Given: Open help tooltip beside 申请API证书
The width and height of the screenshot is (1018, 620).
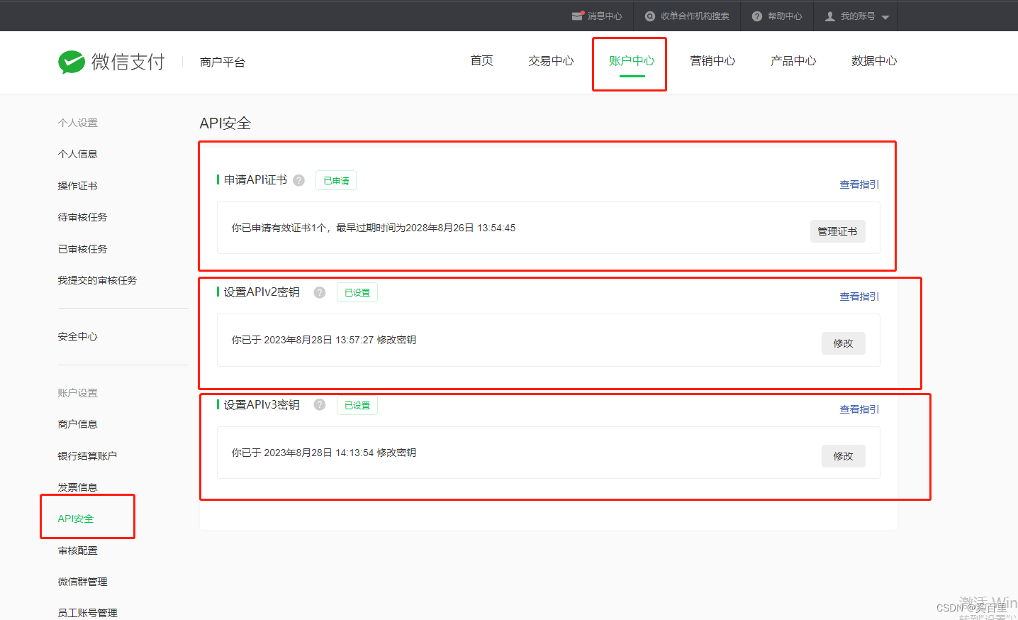Looking at the screenshot, I should click(298, 180).
